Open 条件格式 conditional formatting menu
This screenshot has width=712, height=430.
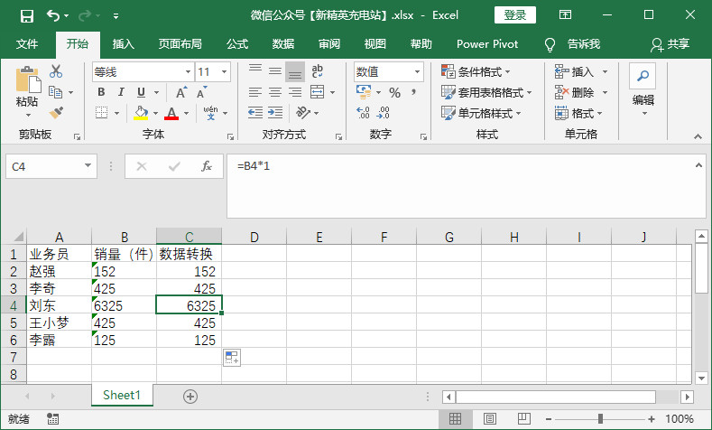click(476, 72)
